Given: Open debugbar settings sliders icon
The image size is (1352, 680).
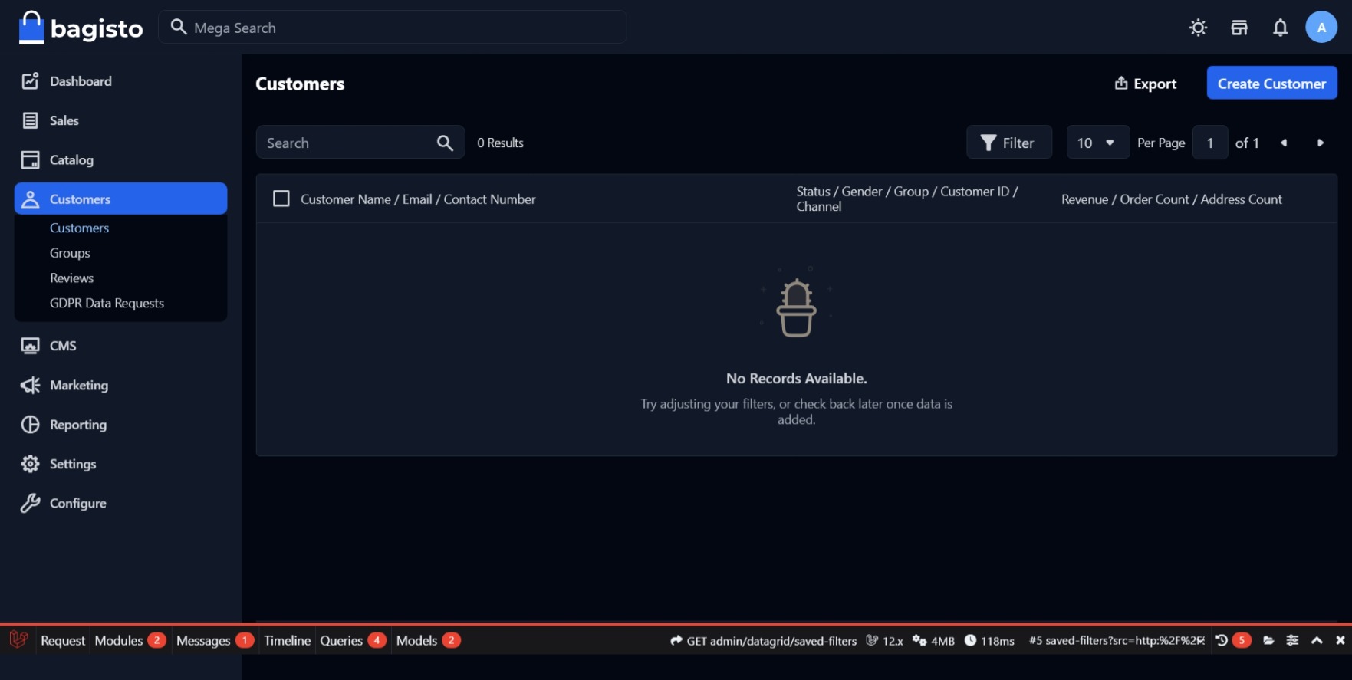Looking at the screenshot, I should coord(1292,640).
